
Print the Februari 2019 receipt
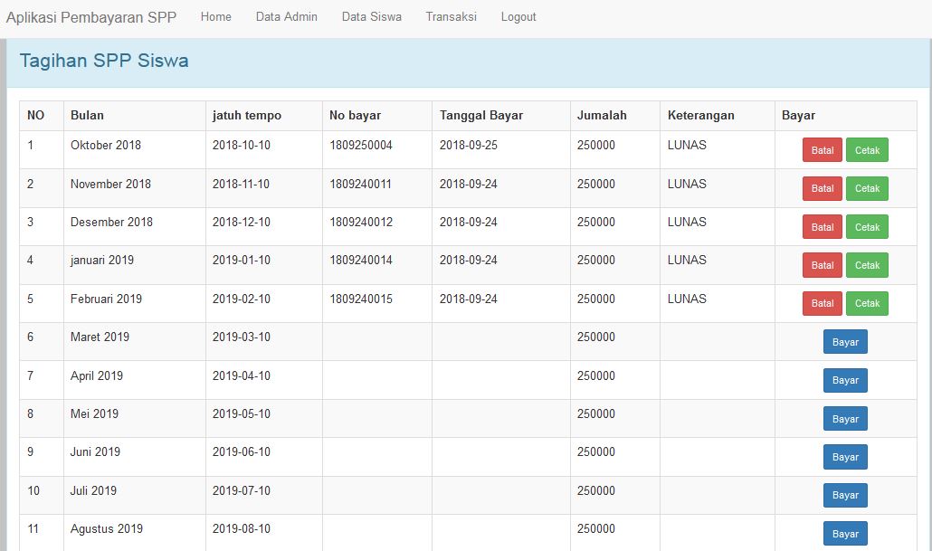coord(867,303)
